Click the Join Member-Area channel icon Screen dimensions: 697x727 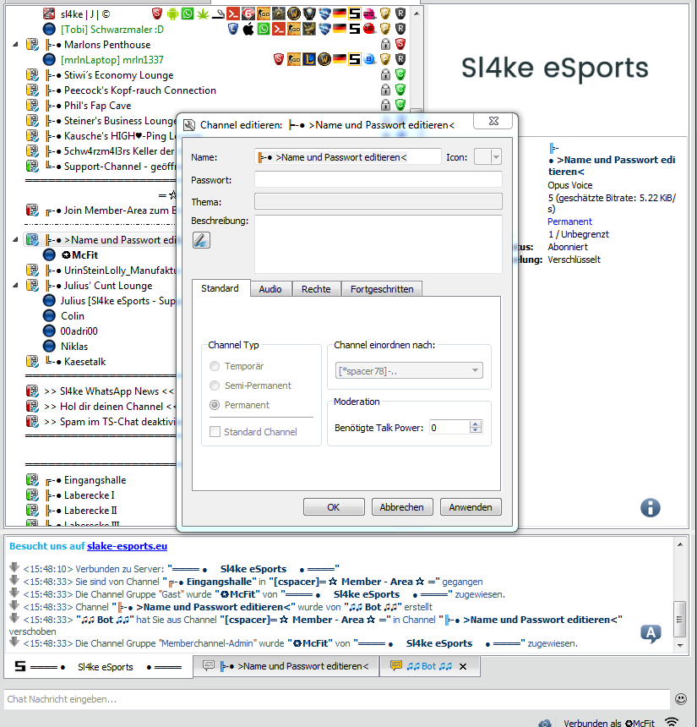tap(32, 210)
